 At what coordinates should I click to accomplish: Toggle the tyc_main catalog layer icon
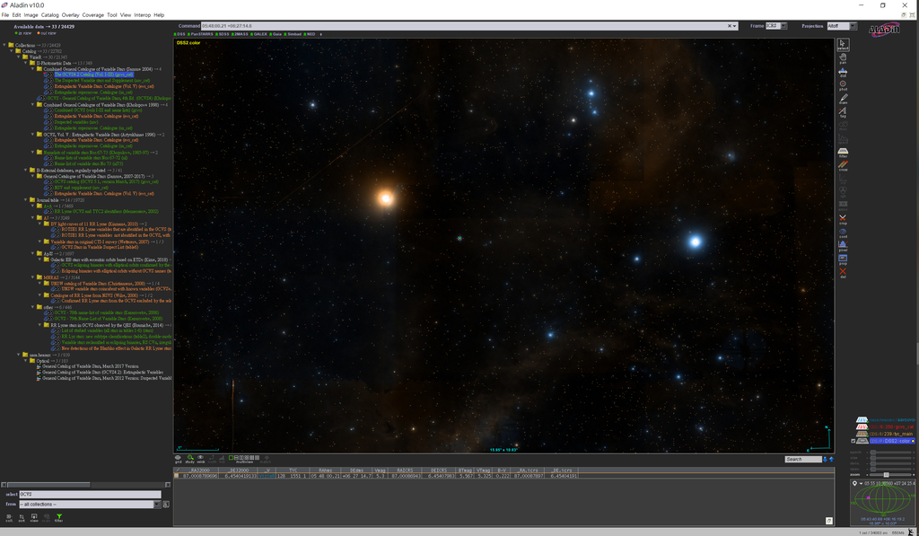(862, 434)
